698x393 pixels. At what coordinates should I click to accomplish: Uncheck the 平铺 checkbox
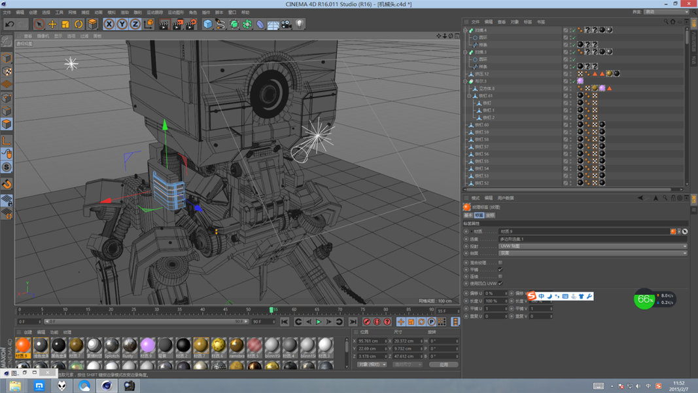click(x=500, y=269)
